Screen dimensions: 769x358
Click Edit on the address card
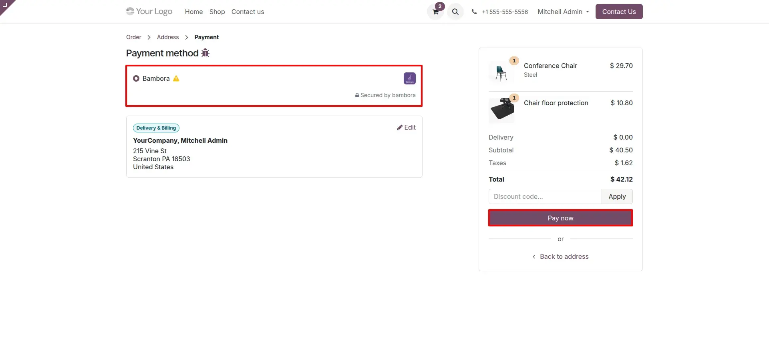point(406,127)
